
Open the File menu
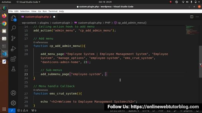tap(11, 11)
